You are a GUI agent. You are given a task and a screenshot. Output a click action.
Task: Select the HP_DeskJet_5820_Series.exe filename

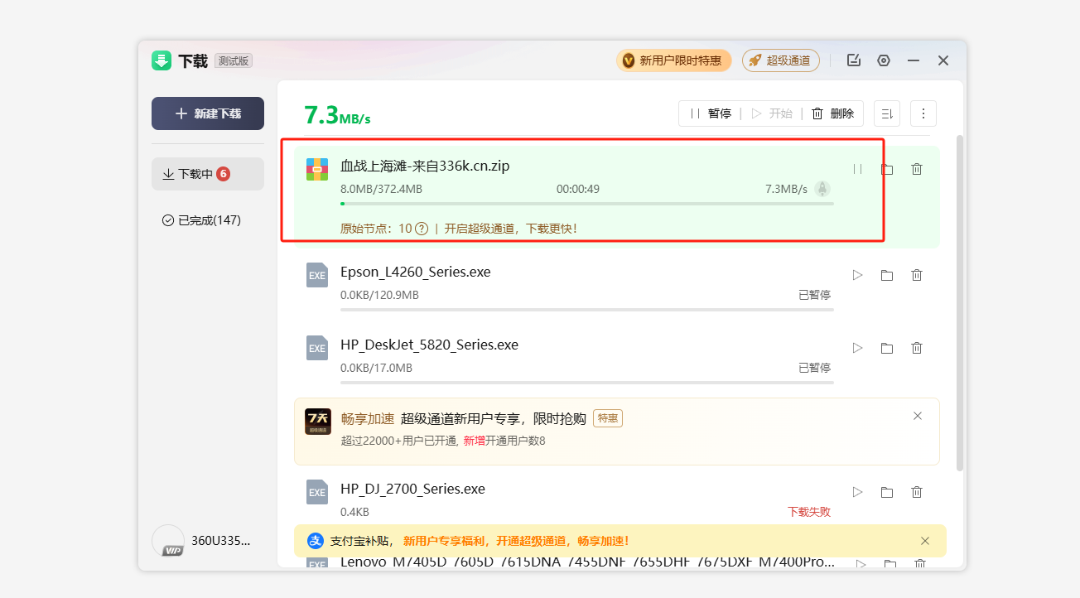[429, 345]
